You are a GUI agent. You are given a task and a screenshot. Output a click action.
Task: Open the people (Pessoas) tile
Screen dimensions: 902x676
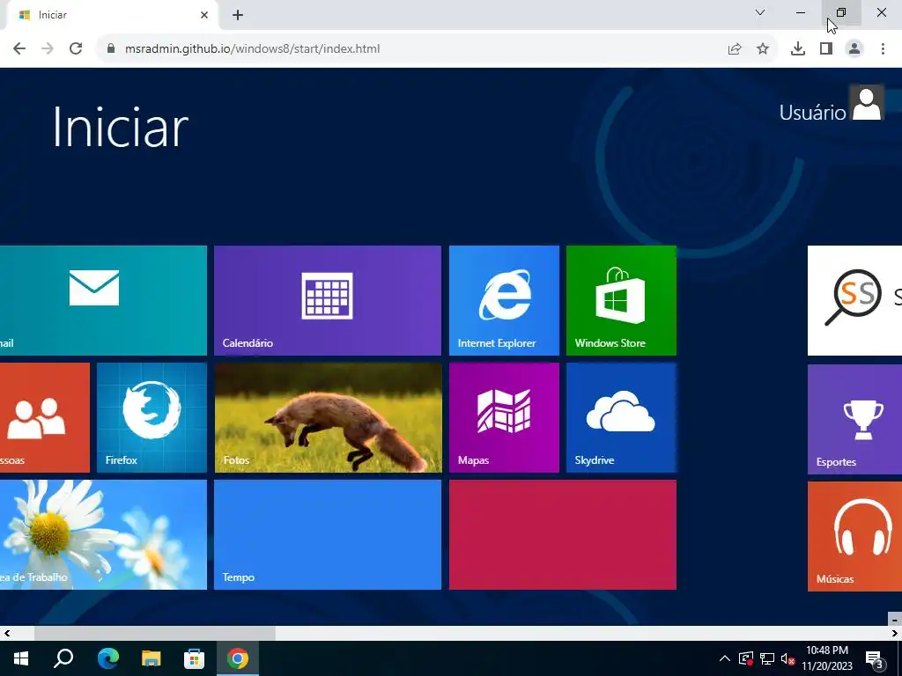pyautogui.click(x=45, y=418)
